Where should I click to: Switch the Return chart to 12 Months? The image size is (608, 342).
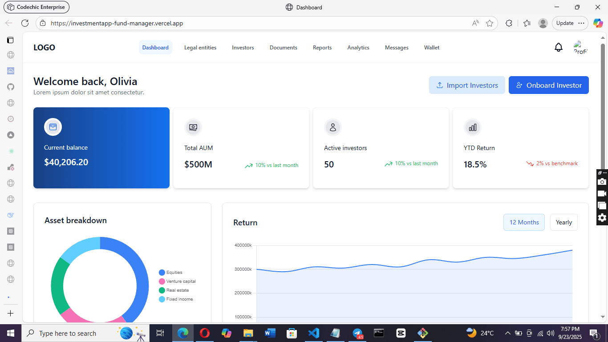click(524, 222)
